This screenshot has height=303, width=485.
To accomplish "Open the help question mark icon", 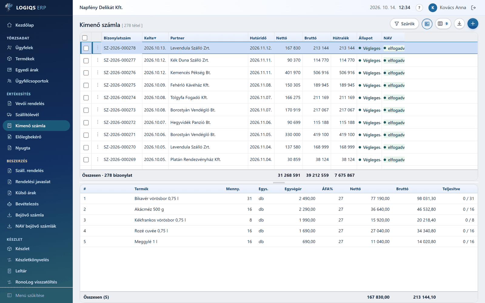I will point(419,8).
